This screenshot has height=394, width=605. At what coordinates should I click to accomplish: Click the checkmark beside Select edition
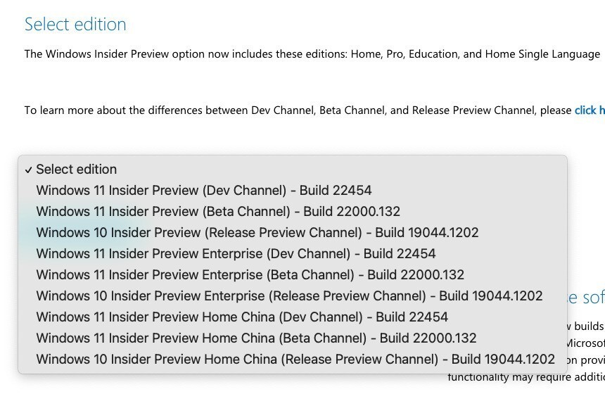coord(28,170)
